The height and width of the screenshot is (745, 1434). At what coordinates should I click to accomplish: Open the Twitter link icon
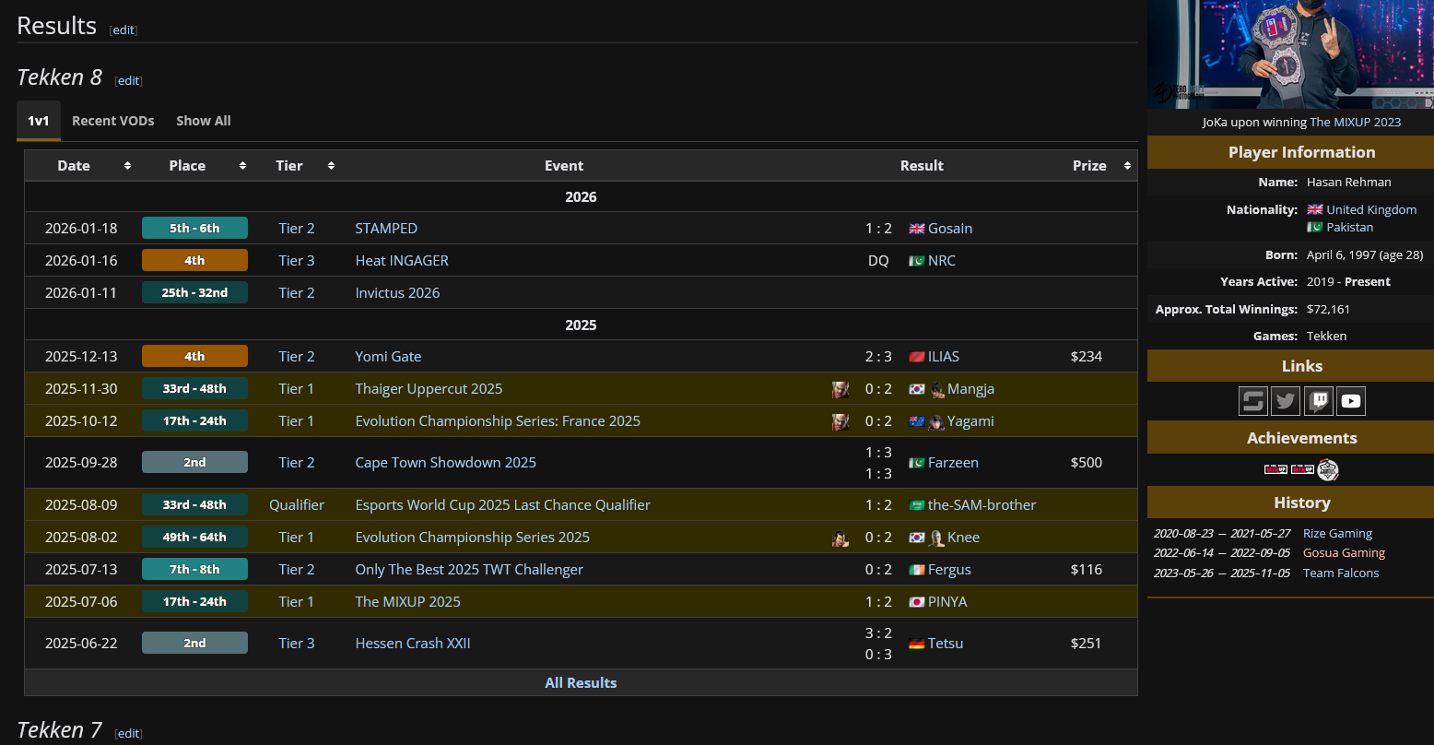[x=1286, y=401]
